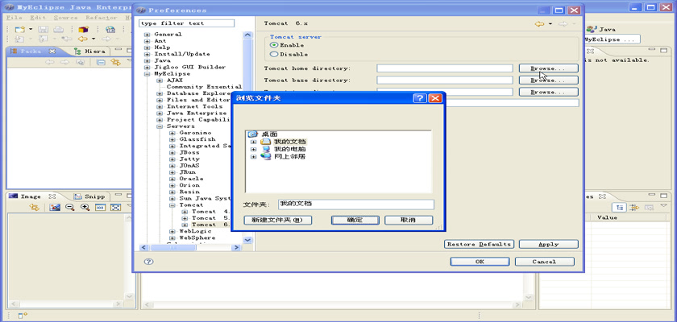The width and height of the screenshot is (677, 322).
Task: Click Browse for Tomcat base directory
Action: point(548,80)
